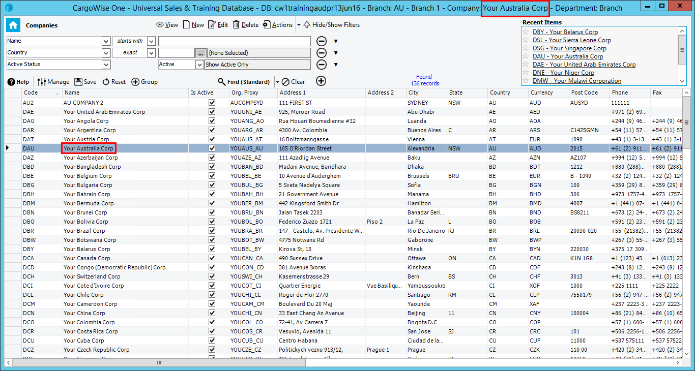This screenshot has height=371, width=695.
Task: Click Find (Standard) search button
Action: pyautogui.click(x=244, y=82)
